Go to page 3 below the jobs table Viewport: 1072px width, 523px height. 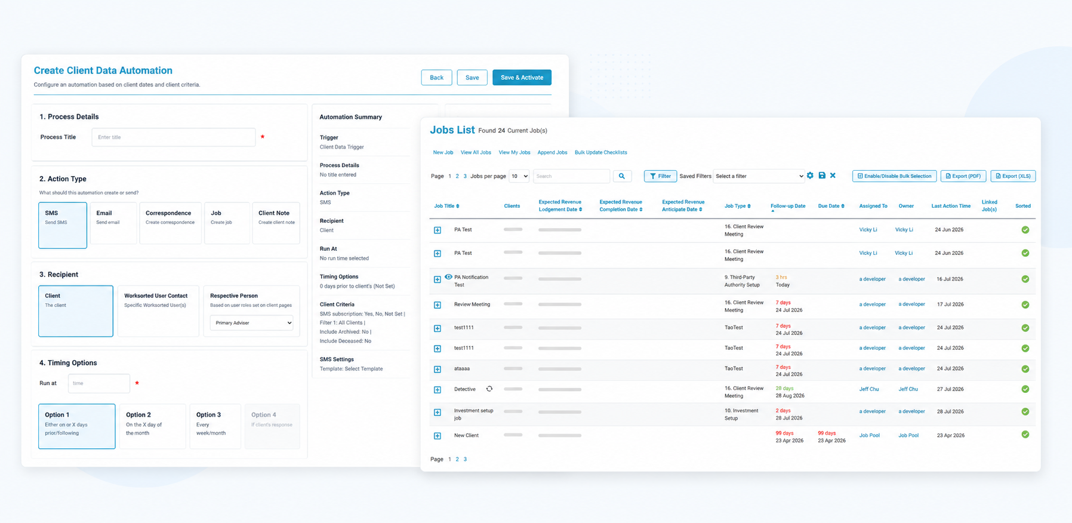[x=465, y=459]
